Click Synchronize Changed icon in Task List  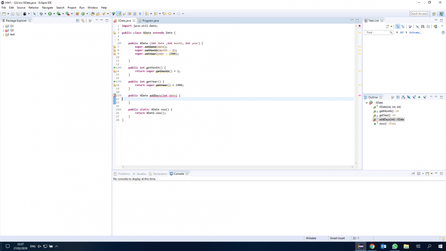click(x=435, y=26)
